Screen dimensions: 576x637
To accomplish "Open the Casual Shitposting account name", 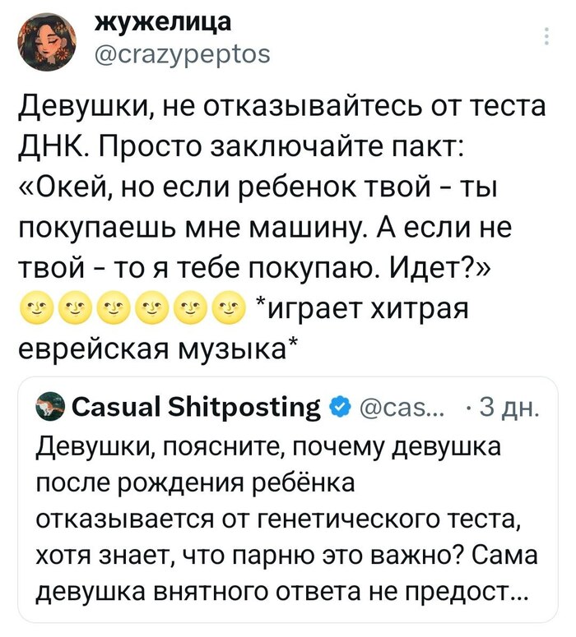I will pyautogui.click(x=197, y=408).
